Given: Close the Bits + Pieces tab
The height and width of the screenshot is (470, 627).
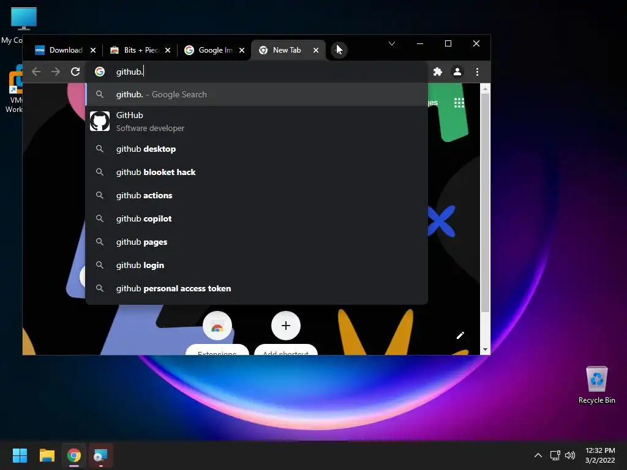Looking at the screenshot, I should tap(168, 50).
